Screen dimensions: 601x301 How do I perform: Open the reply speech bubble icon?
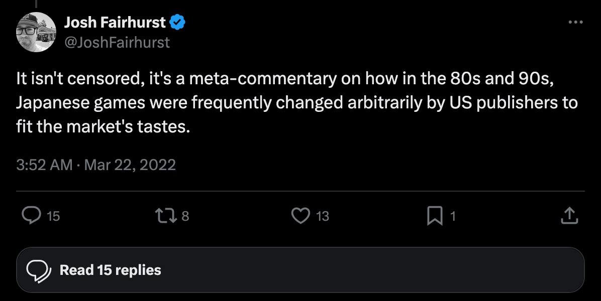tap(32, 215)
